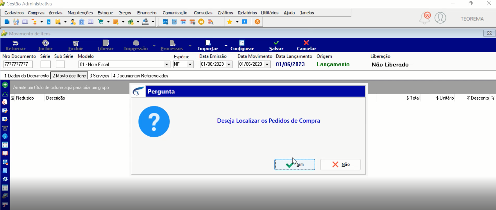Click the orange package box toolbar icon

coord(116,22)
